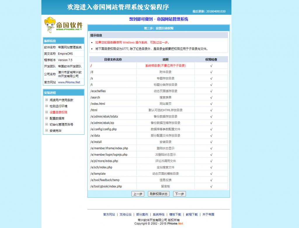The width and height of the screenshot is (299, 228).
Task: Click the 上一步 button
Action: (138, 194)
